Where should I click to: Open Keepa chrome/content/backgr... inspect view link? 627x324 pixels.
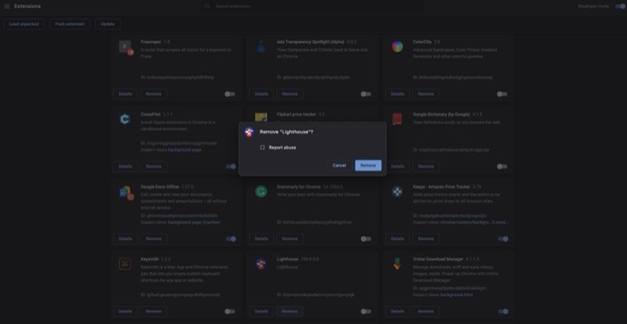465,222
